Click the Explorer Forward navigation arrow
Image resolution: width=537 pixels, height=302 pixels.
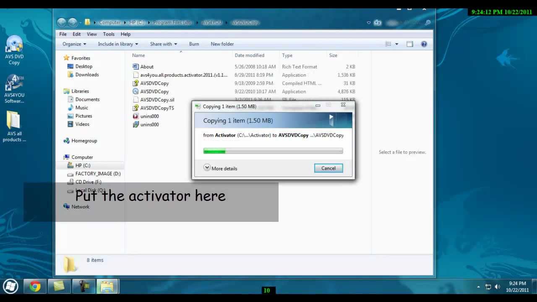(73, 22)
